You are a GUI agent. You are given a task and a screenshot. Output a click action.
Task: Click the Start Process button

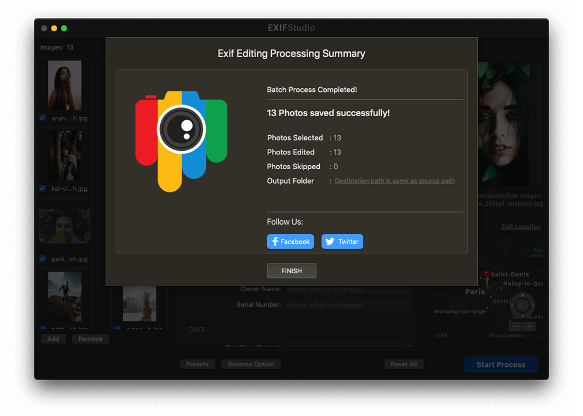[x=501, y=365]
